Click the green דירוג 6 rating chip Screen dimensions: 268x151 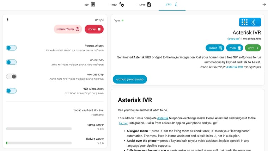pos(253,48)
